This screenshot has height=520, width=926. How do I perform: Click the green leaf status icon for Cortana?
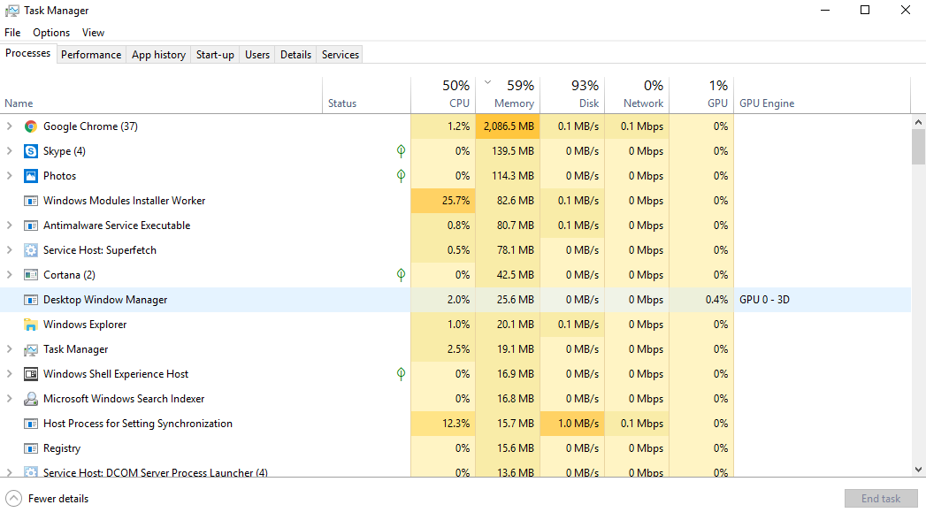401,275
